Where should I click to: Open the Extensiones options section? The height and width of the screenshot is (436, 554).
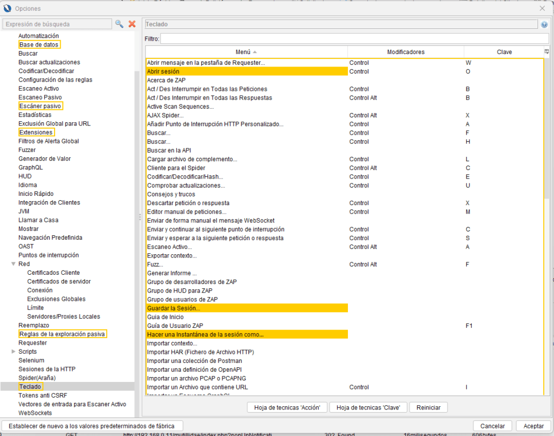pos(36,132)
